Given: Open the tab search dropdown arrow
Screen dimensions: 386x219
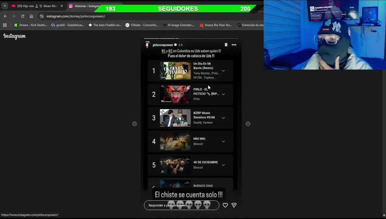Looking at the screenshot, I should coord(5,6).
